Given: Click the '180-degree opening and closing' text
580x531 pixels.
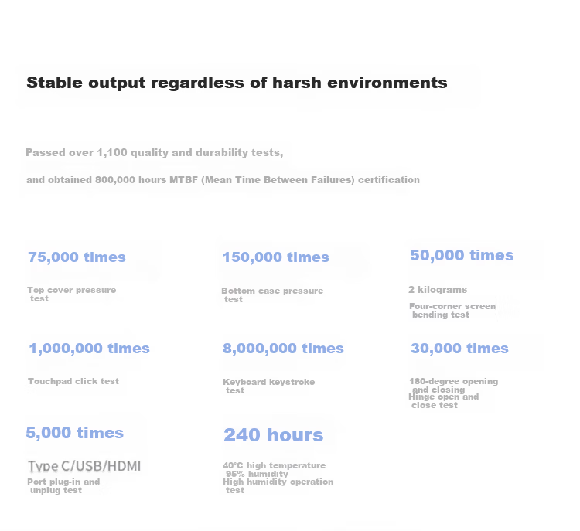Looking at the screenshot, I should [x=454, y=386].
